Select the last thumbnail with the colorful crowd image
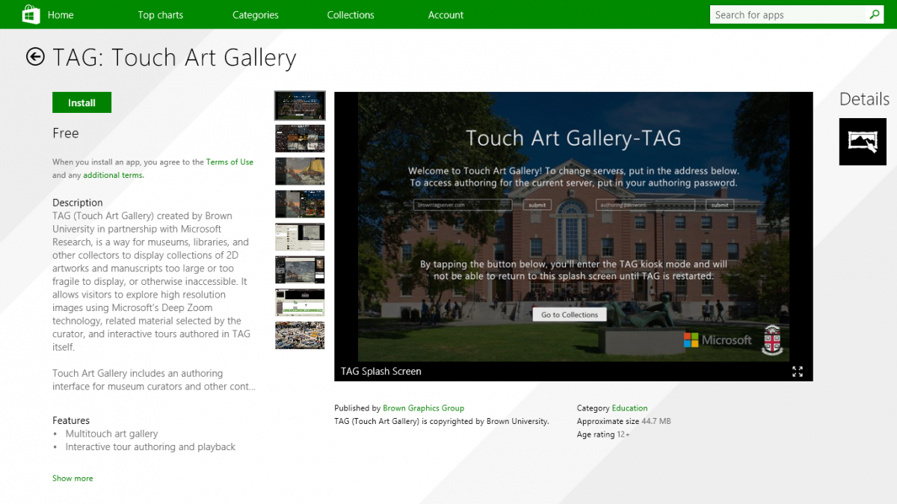 pyautogui.click(x=300, y=335)
